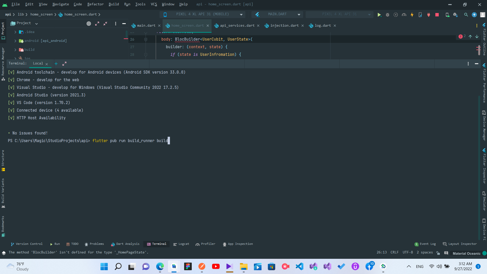Click the Attach Debugger icon
Screen dimensions: 487x274
point(429,15)
